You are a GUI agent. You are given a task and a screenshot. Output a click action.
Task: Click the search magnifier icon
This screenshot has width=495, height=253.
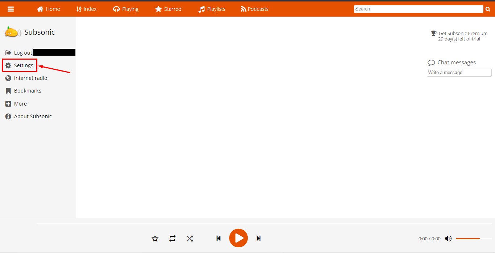[488, 9]
